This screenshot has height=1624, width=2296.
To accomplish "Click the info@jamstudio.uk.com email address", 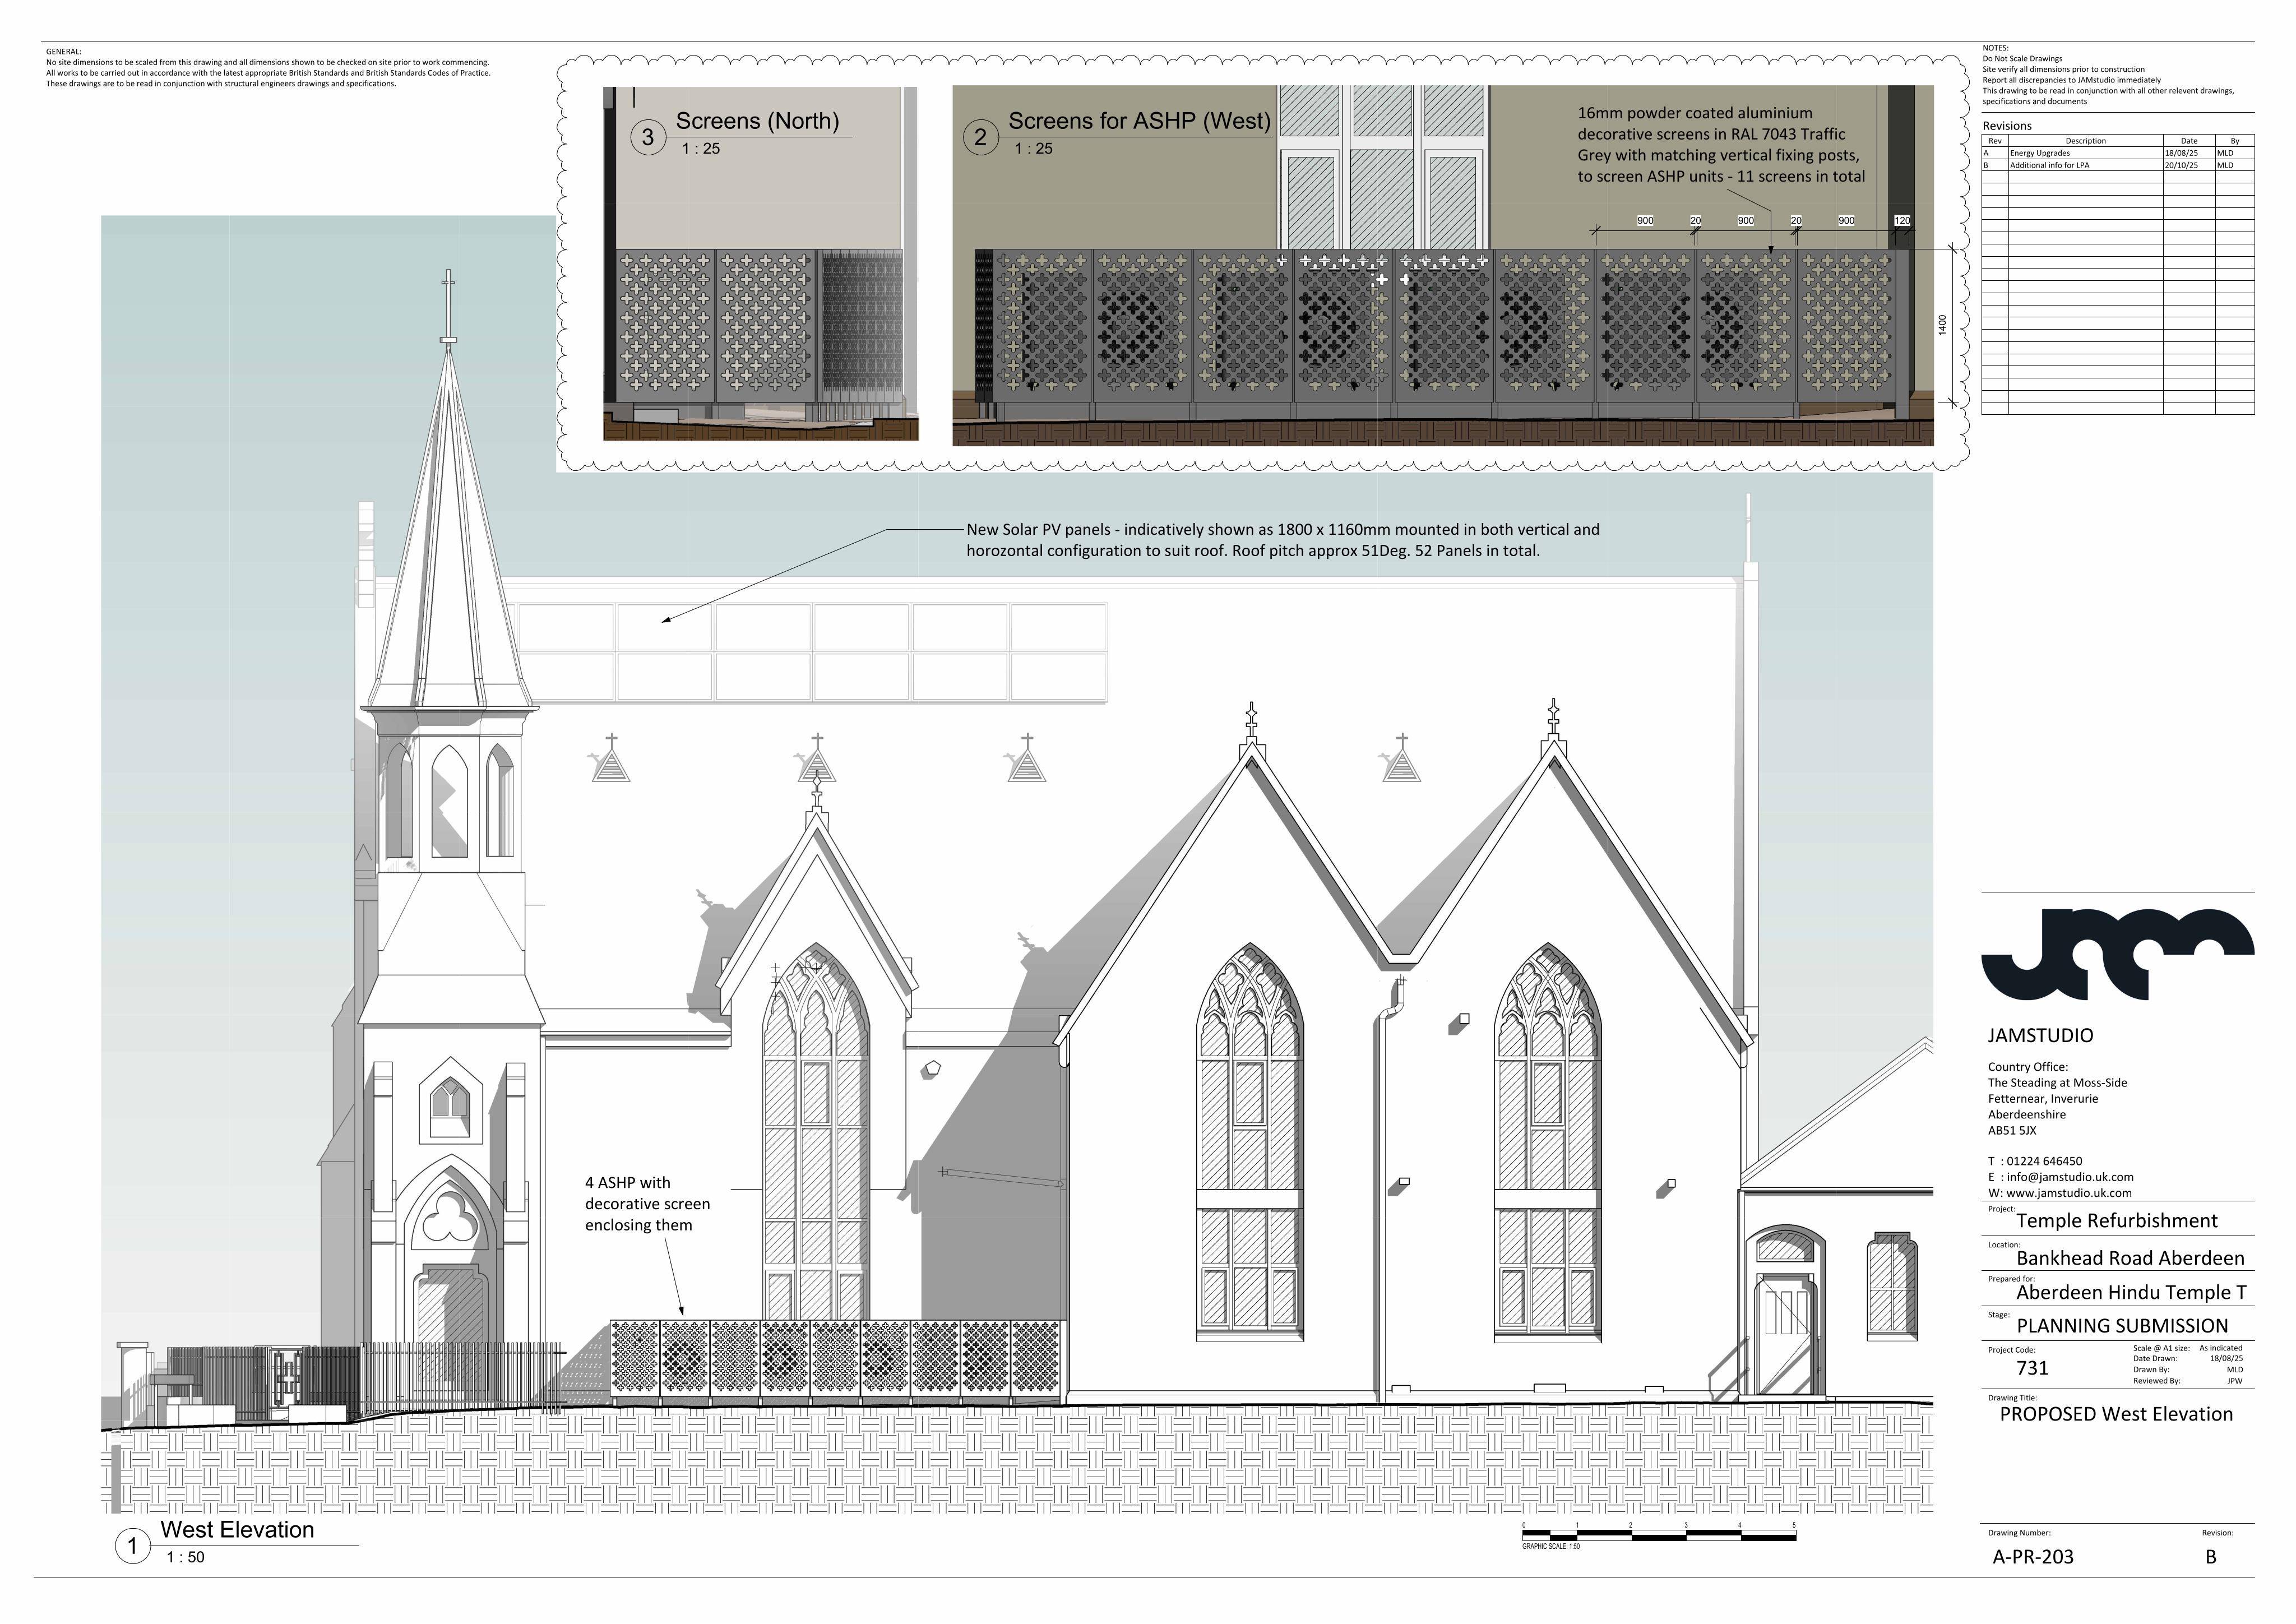I will coord(2070,1176).
